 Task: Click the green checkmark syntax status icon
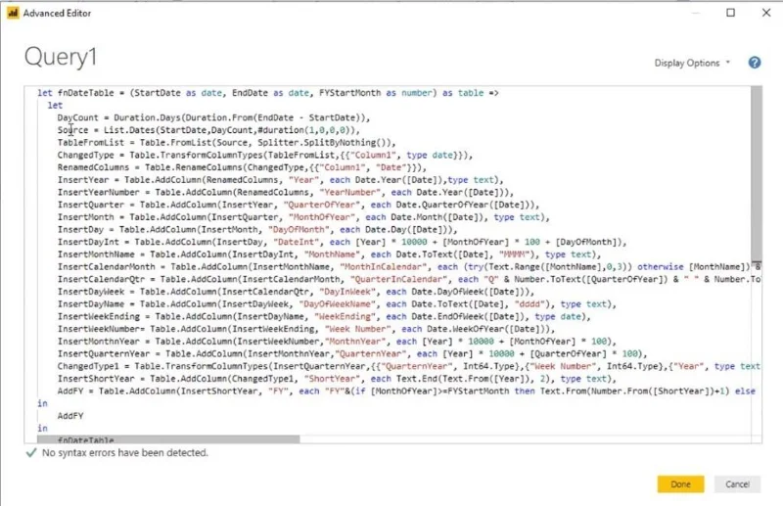click(31, 452)
